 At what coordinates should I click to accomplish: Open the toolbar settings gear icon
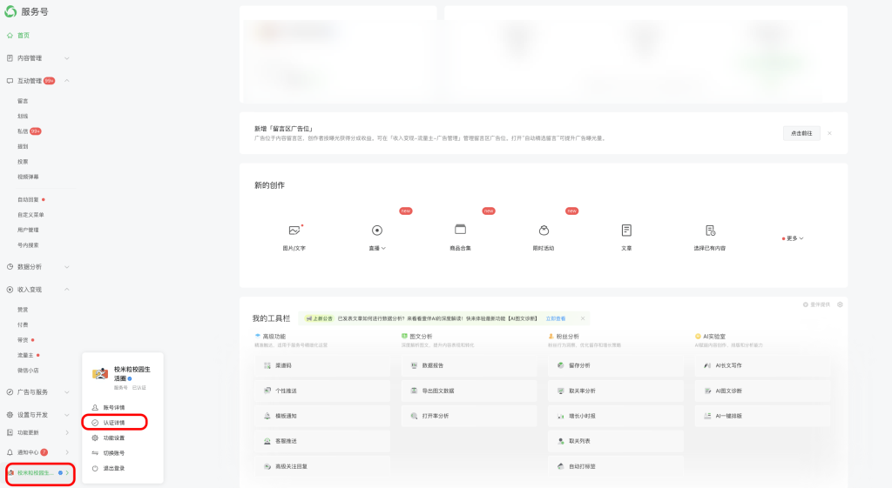(840, 304)
